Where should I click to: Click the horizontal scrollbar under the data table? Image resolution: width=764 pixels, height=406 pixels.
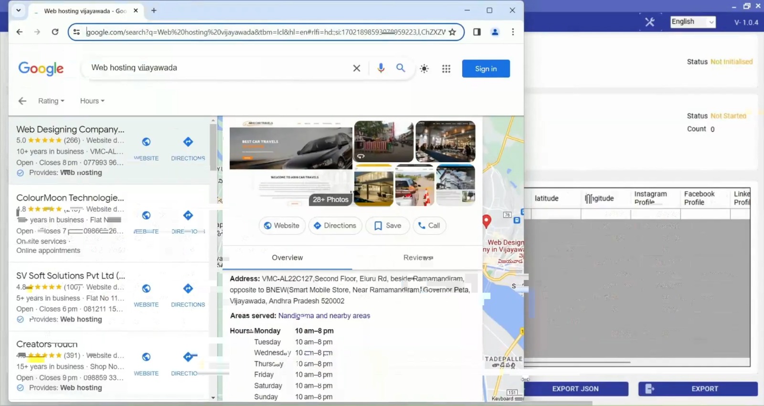click(577, 363)
